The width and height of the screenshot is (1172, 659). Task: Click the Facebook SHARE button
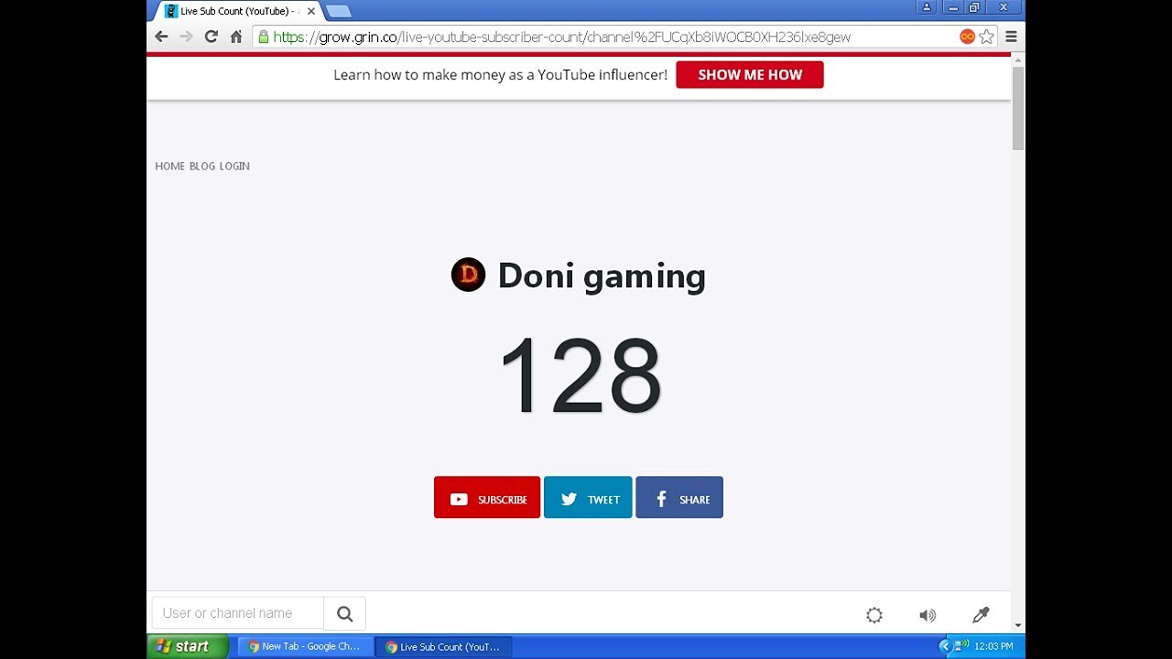point(679,497)
